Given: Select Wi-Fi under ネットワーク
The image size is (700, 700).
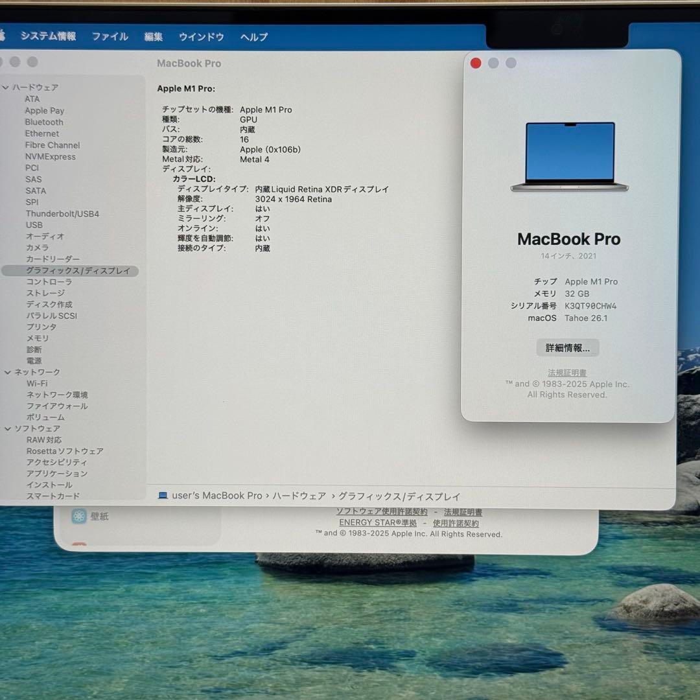Looking at the screenshot, I should point(37,383).
